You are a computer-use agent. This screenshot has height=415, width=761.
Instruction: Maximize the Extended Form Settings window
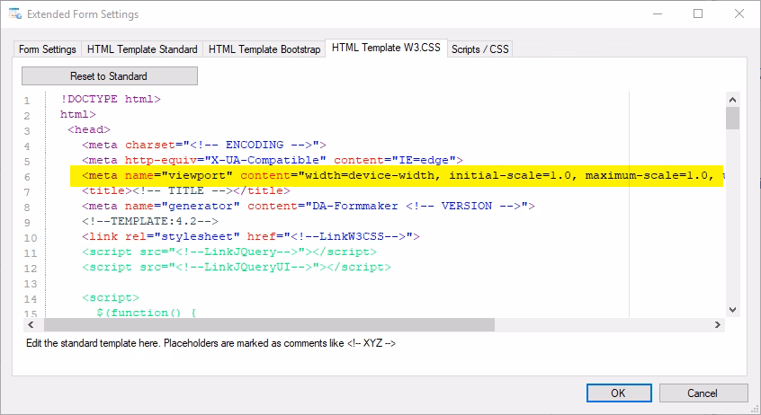pos(698,14)
